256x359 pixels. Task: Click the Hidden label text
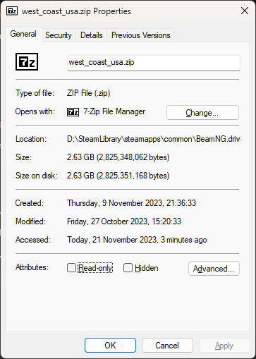click(147, 268)
